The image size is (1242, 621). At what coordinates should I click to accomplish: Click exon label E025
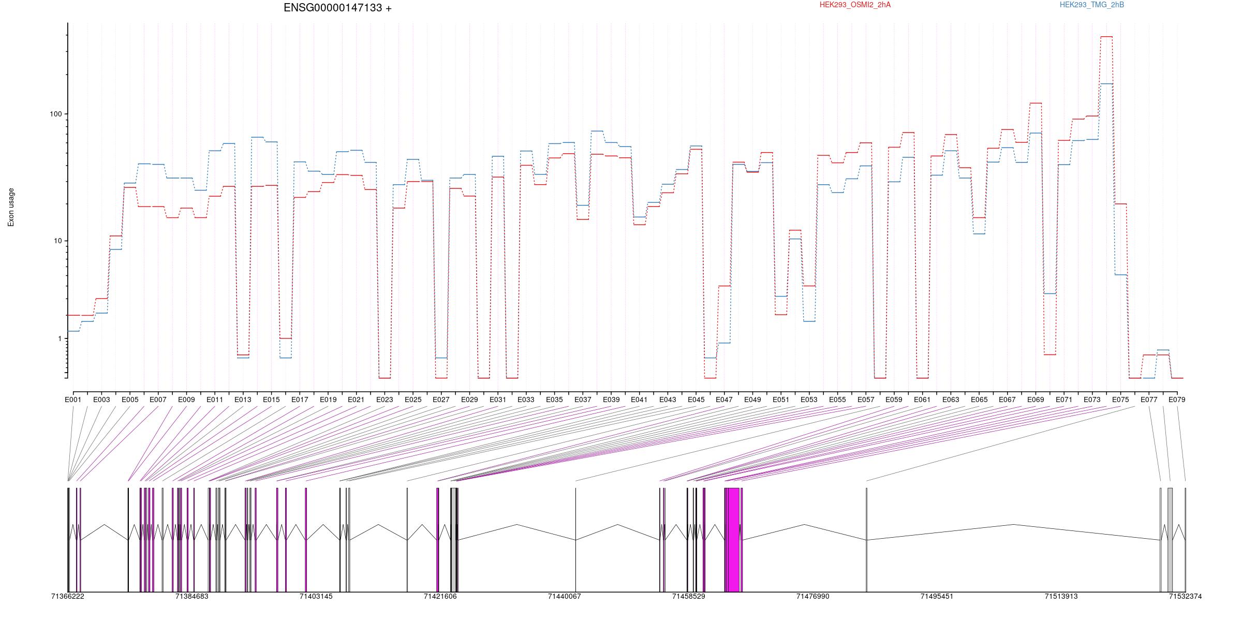pos(413,400)
